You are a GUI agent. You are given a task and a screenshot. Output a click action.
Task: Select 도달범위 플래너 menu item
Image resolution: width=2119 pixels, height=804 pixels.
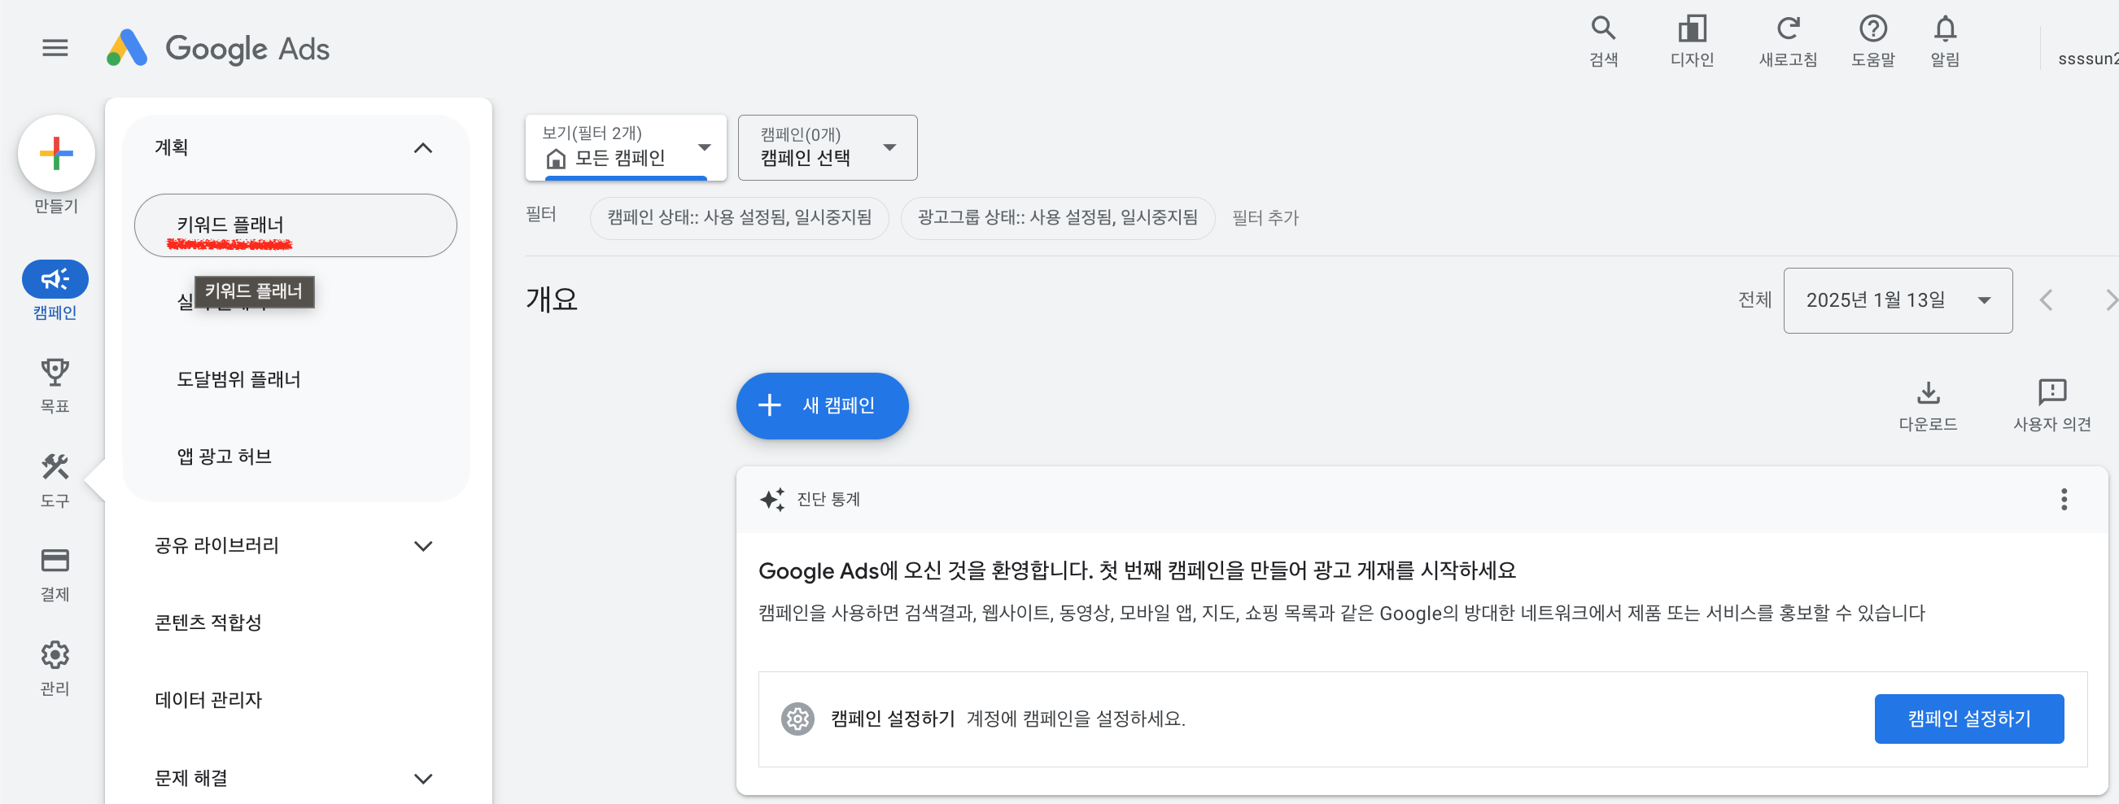click(238, 379)
